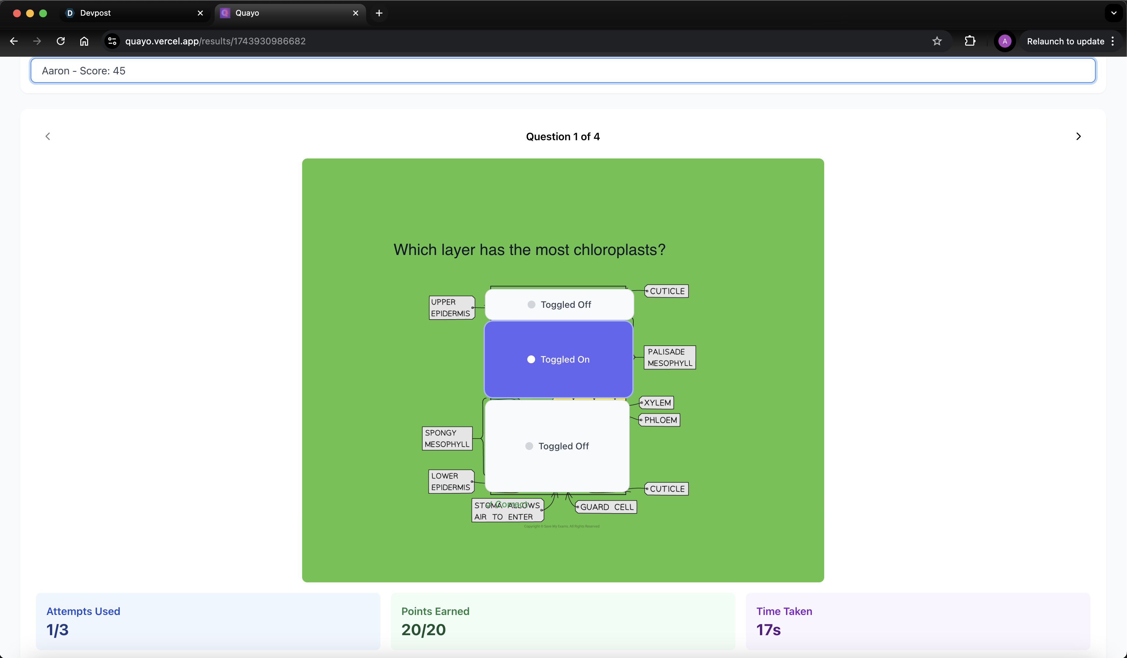Open the extensions puzzle icon
The width and height of the screenshot is (1127, 658).
coord(970,41)
